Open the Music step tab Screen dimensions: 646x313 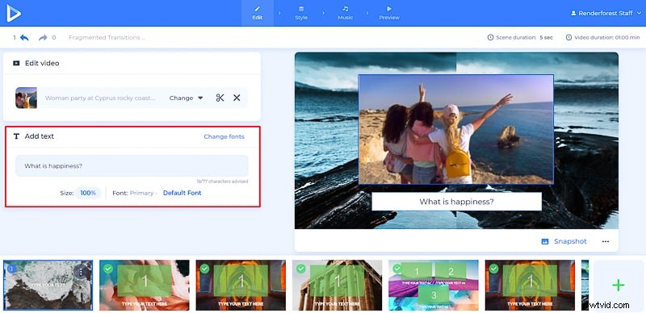[x=346, y=13]
